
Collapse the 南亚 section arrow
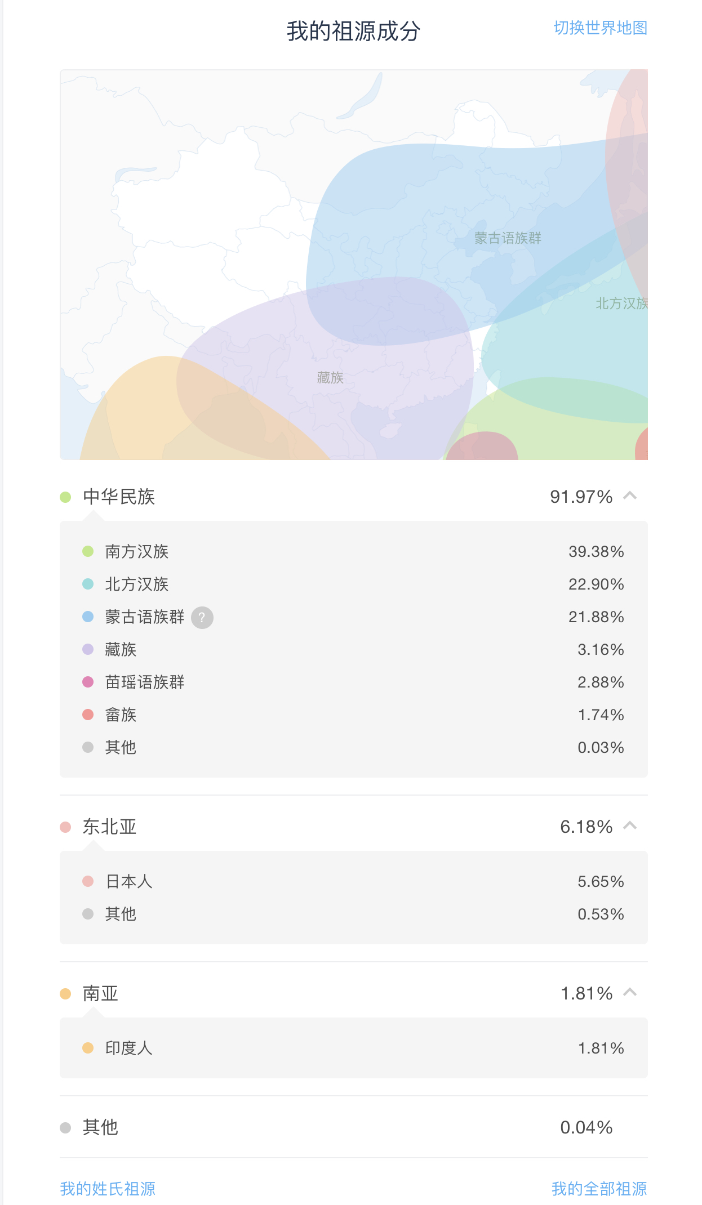pyautogui.click(x=630, y=993)
